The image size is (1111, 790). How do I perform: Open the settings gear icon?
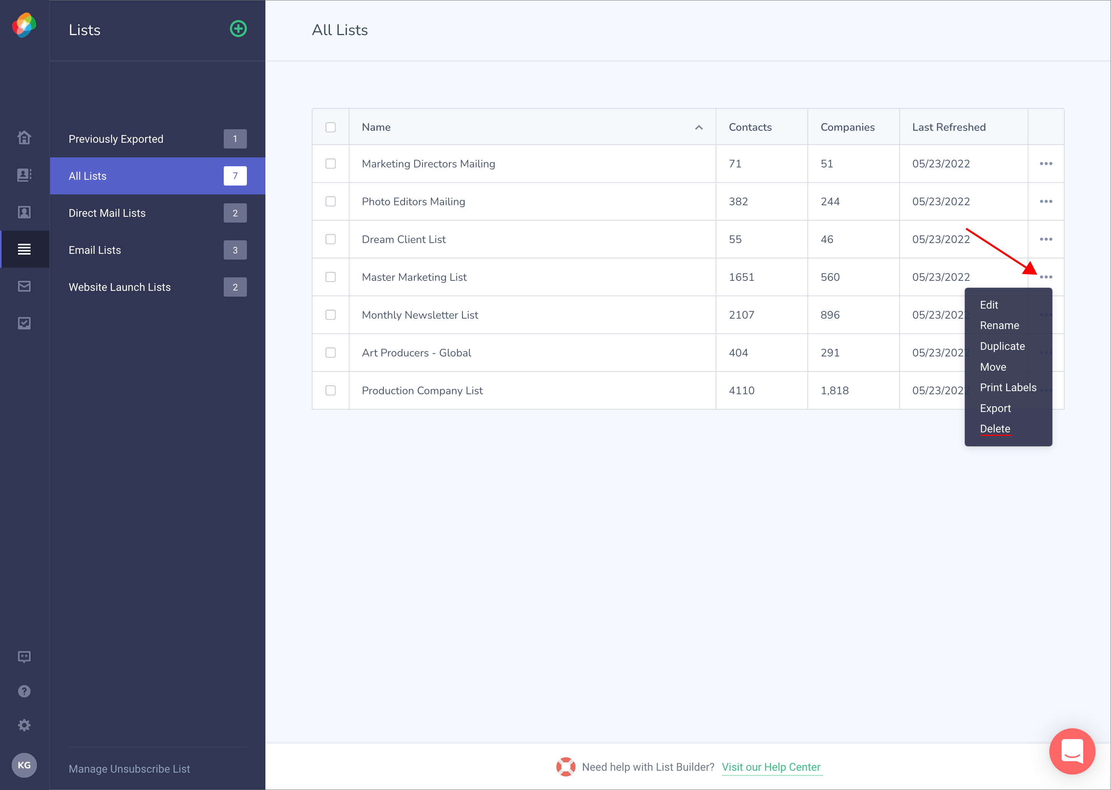(24, 725)
